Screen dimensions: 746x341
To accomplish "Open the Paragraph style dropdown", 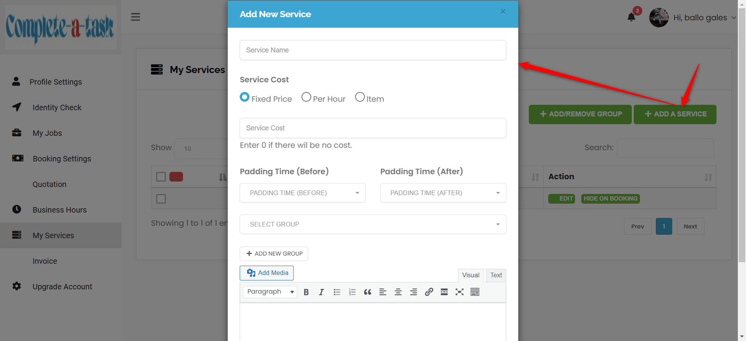I will pyautogui.click(x=269, y=292).
